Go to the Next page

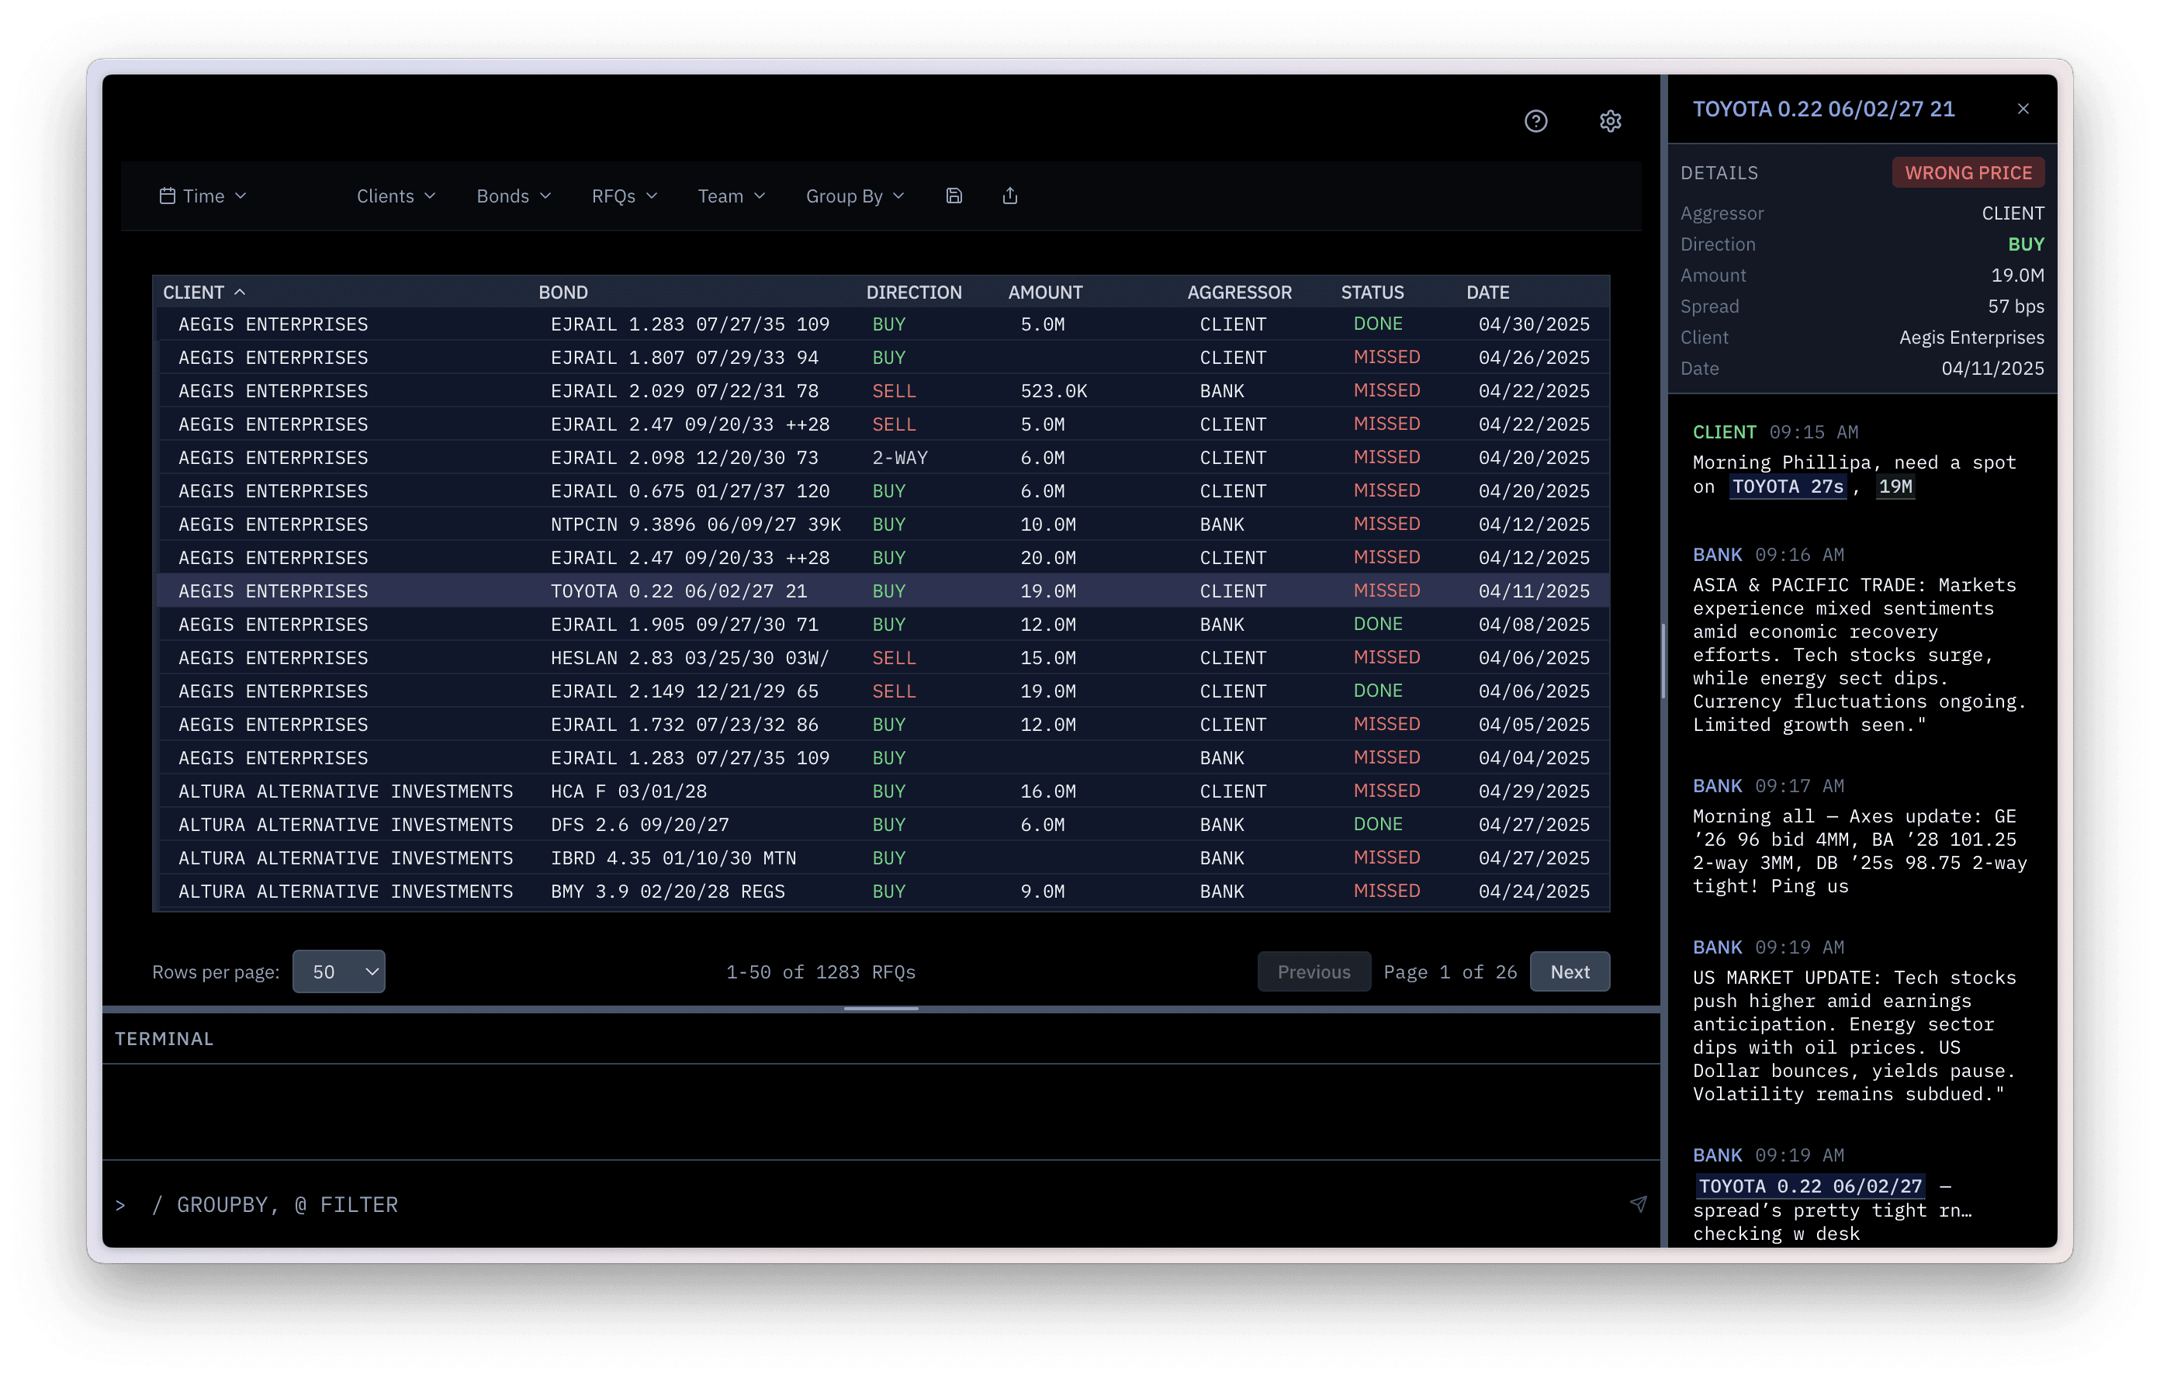1569,971
